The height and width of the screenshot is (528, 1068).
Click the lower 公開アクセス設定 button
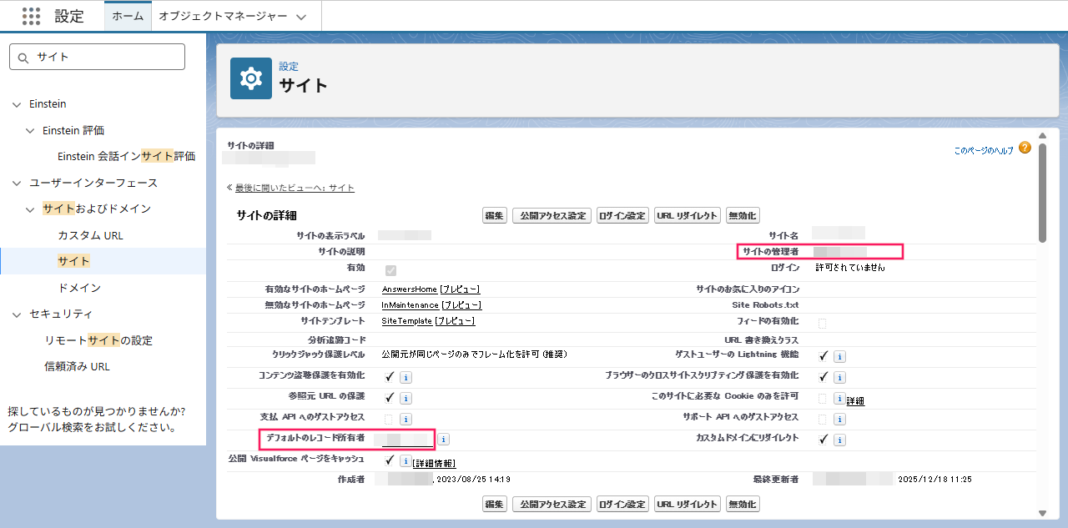552,504
